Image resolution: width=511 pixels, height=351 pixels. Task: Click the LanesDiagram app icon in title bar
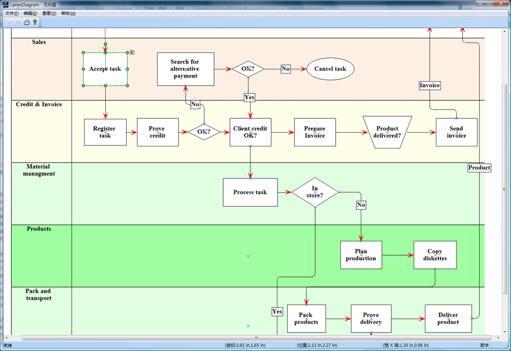click(x=6, y=5)
